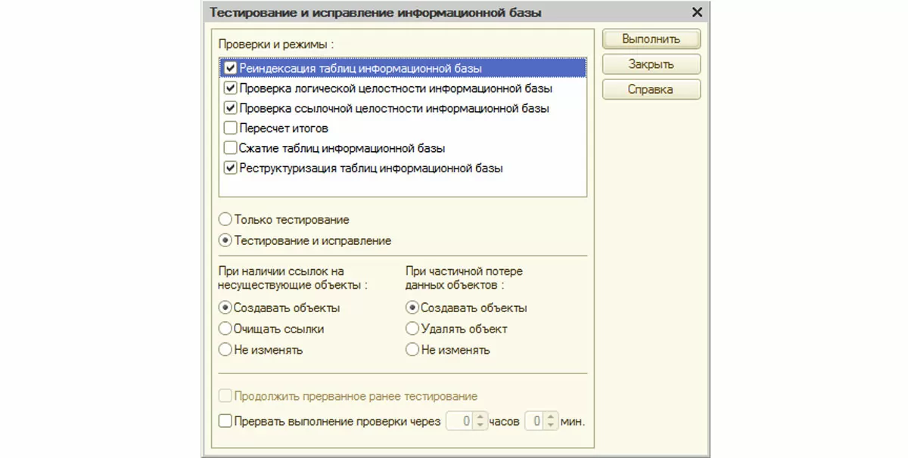Choose Очищать ссылки radio option
The height and width of the screenshot is (458, 908).
[225, 329]
